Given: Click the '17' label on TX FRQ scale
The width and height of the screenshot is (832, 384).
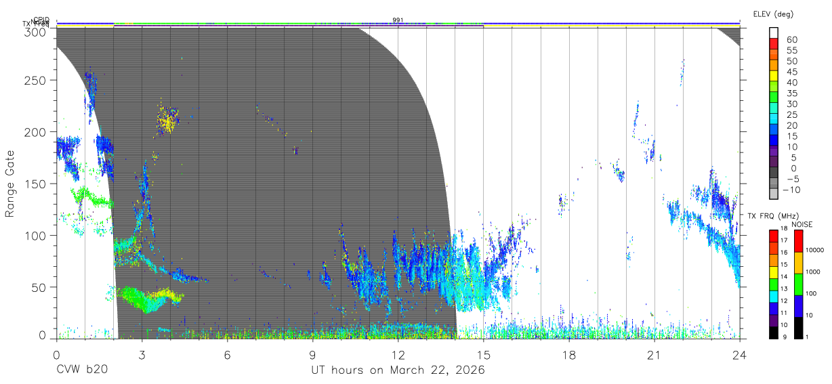Looking at the screenshot, I should [x=783, y=240].
